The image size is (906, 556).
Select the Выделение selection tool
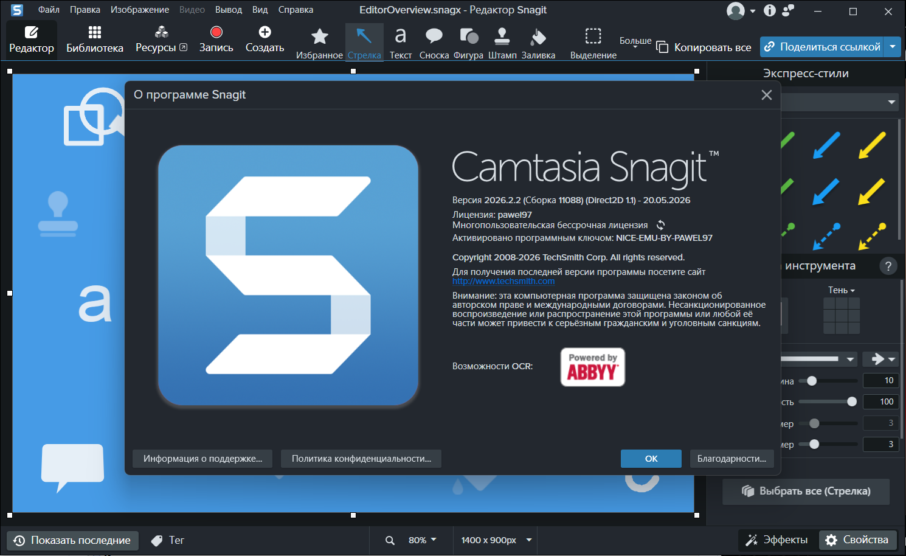click(x=593, y=43)
